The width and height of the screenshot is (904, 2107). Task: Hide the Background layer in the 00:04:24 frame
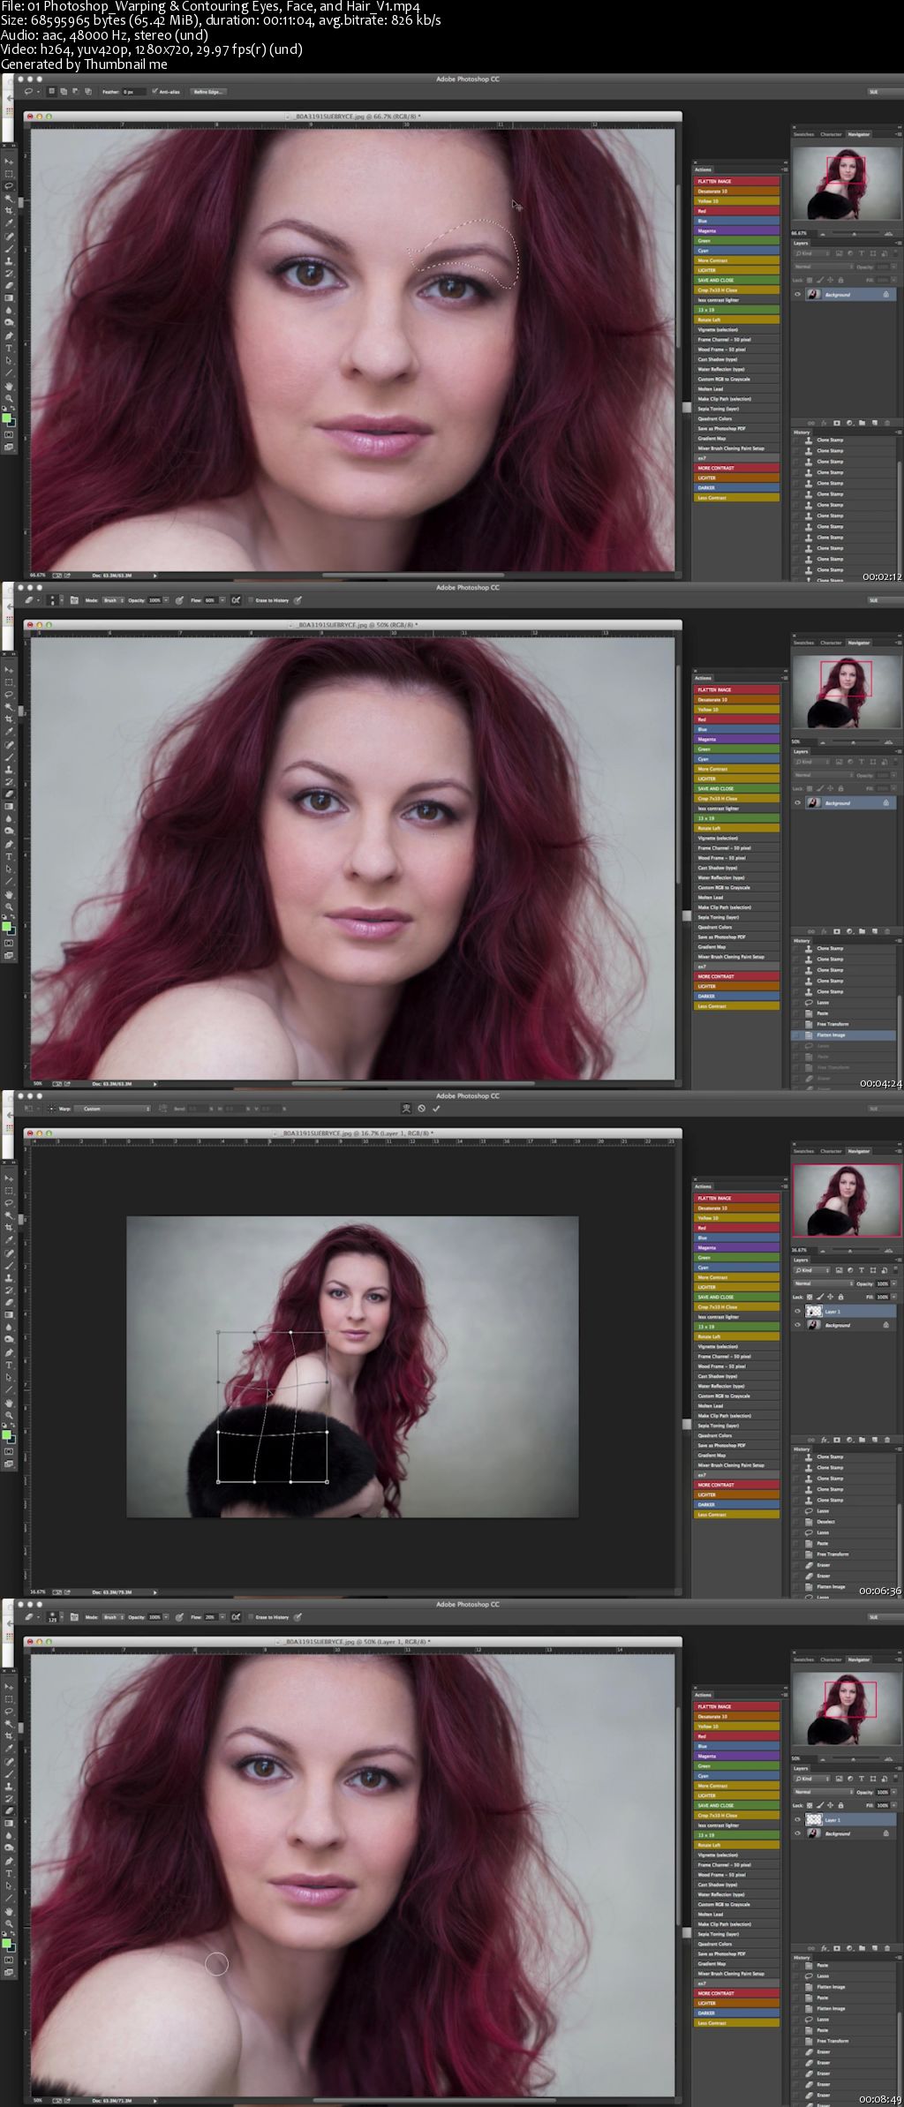click(797, 803)
